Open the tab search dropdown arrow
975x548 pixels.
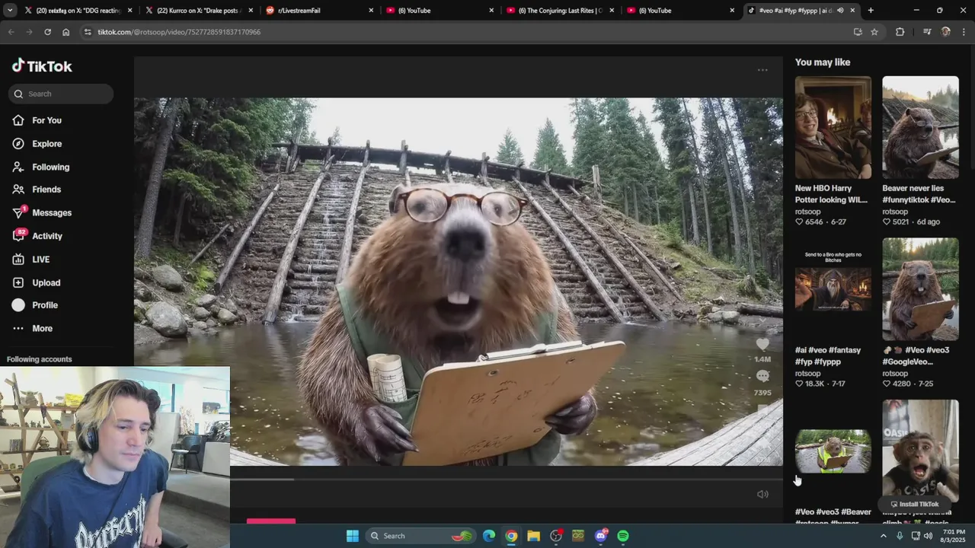[x=9, y=11]
